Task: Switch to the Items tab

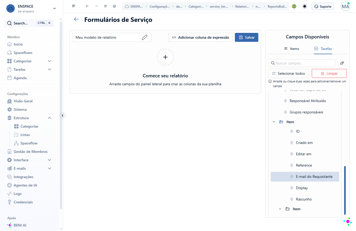Action: click(291, 49)
